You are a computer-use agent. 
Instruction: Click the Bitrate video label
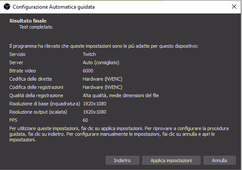click(23, 71)
